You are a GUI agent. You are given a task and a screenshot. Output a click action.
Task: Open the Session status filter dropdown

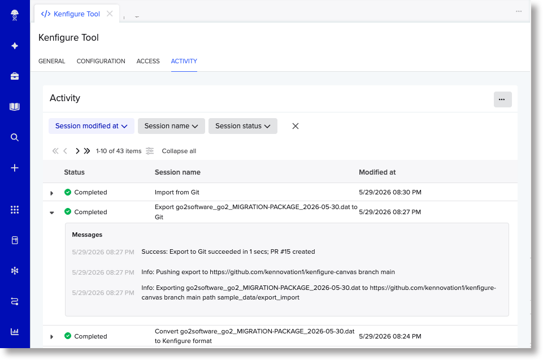(x=243, y=126)
